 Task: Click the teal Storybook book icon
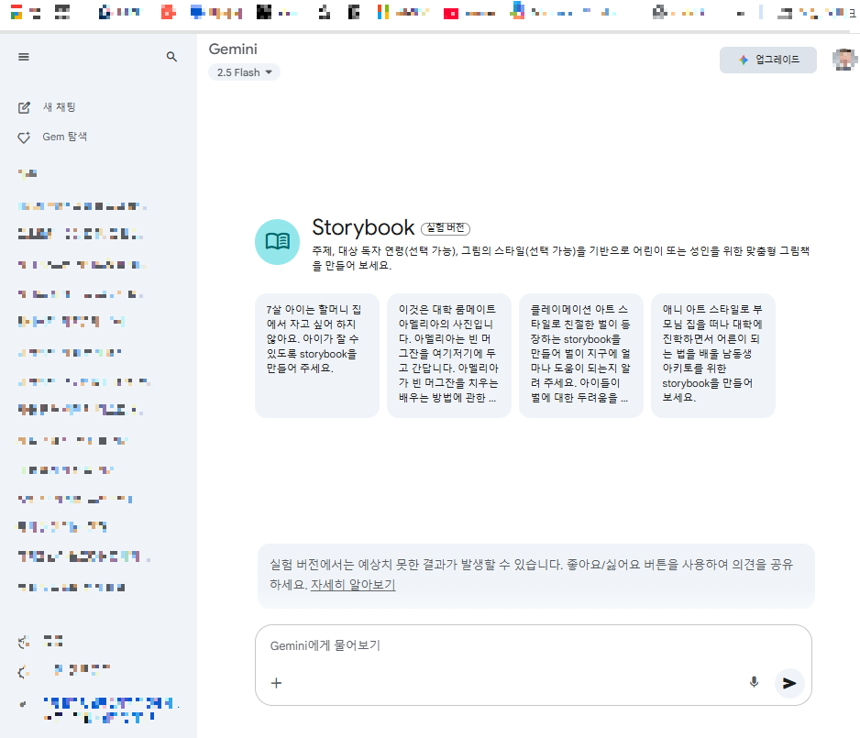click(278, 242)
